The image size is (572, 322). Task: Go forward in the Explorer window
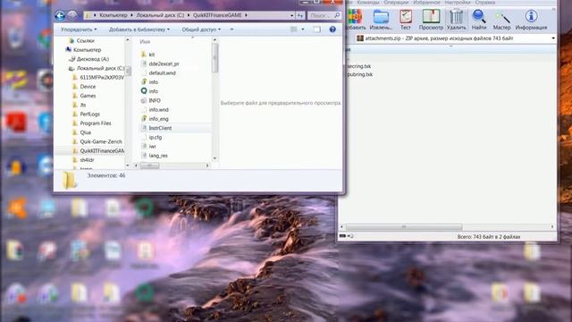[x=72, y=15]
